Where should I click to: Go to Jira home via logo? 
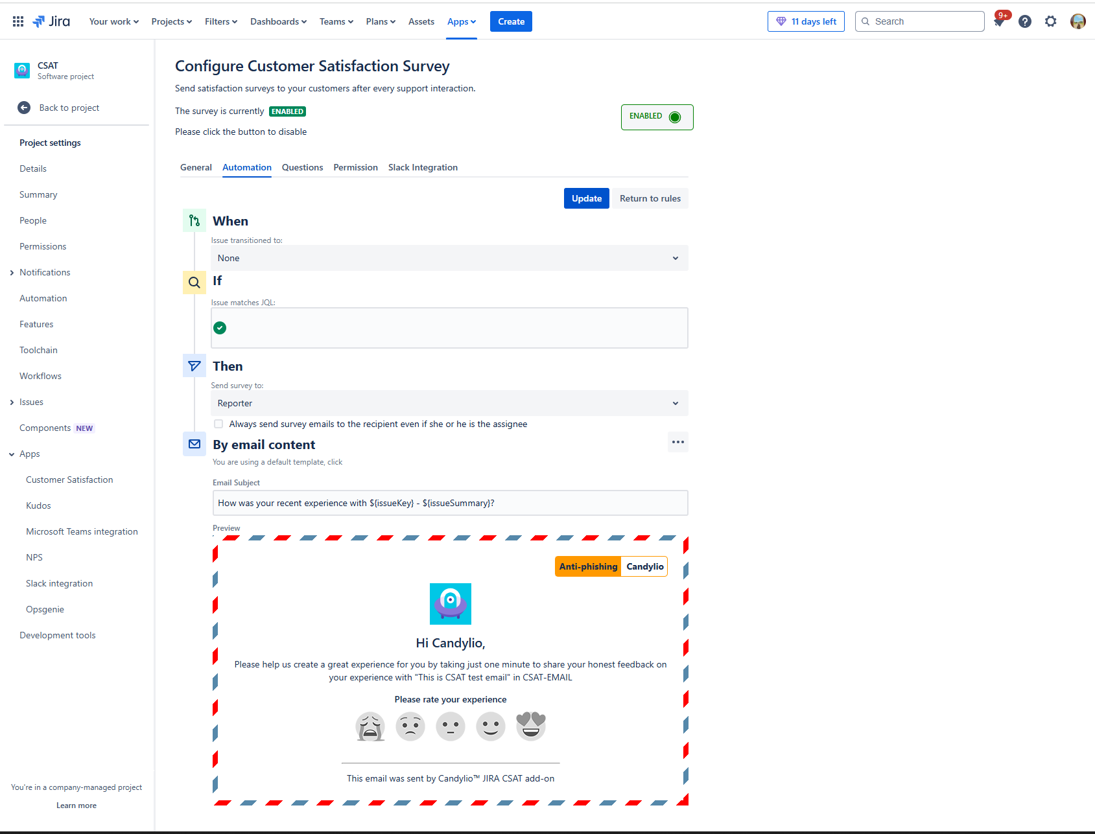pyautogui.click(x=51, y=21)
